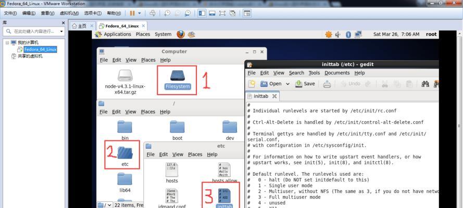
Task: Pause the virtual machine from VMware toolbar
Action: click(132, 13)
